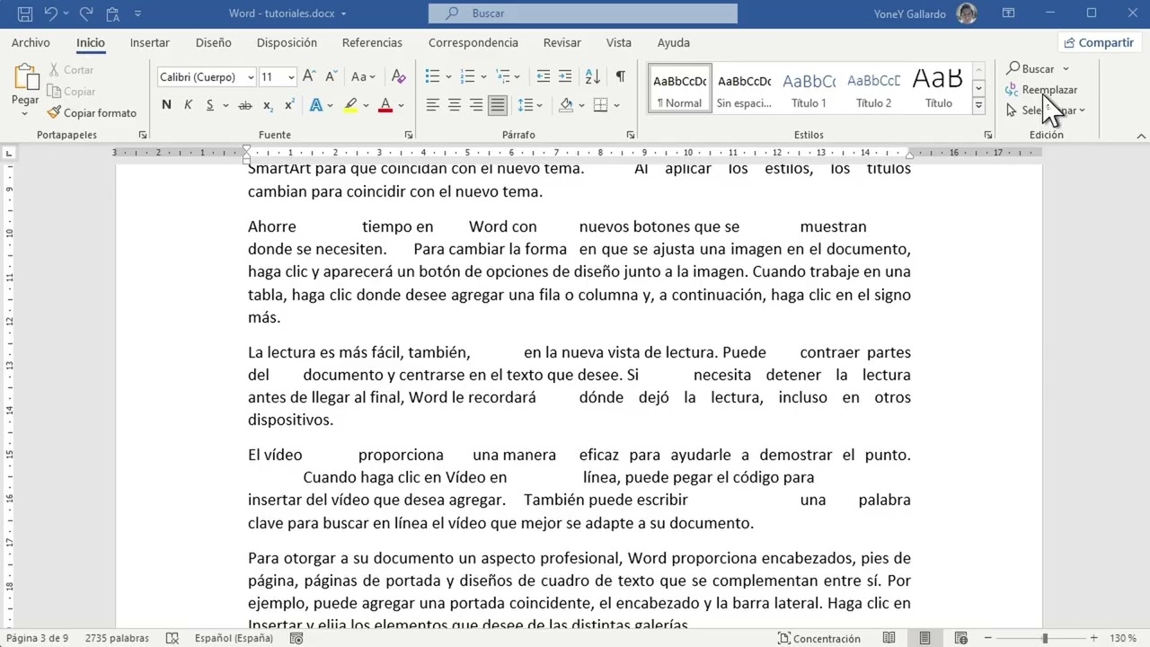The width and height of the screenshot is (1150, 647).
Task: Click the spelling check book icon in status bar
Action: (x=172, y=638)
